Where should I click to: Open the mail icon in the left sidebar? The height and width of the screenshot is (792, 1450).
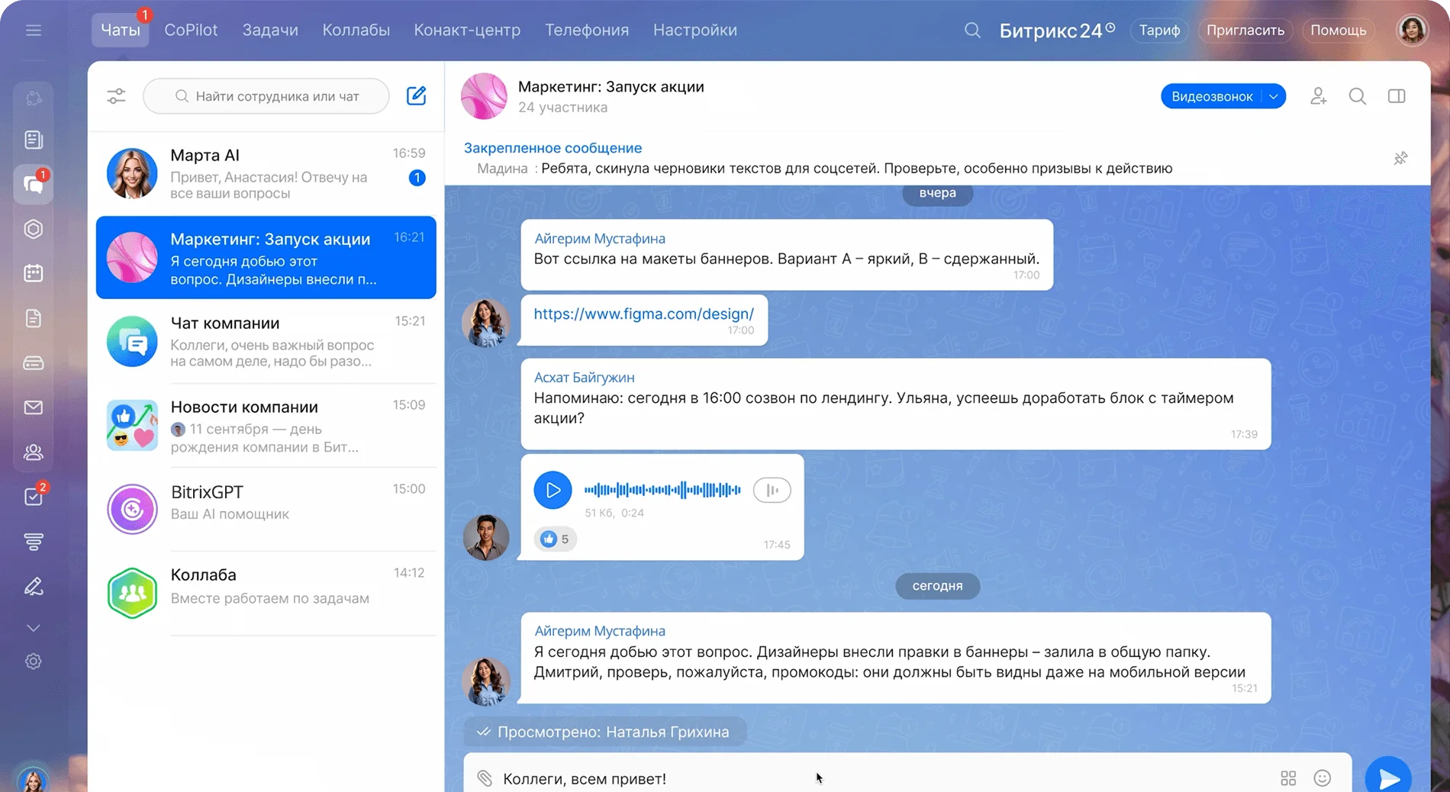coord(34,407)
